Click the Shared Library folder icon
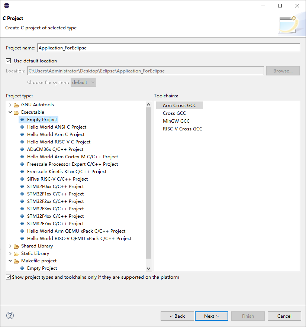306x327 pixels. coord(16,246)
